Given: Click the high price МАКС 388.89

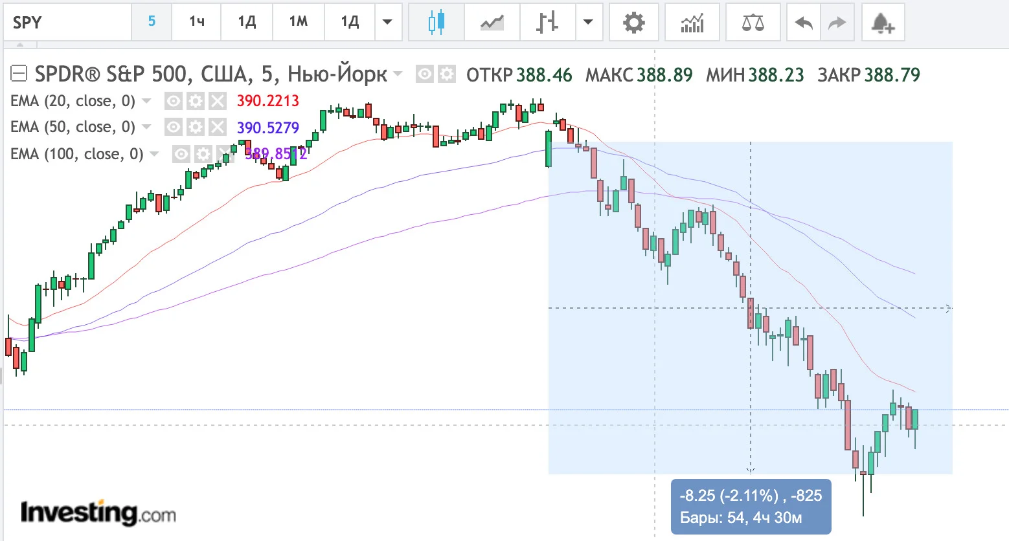Looking at the screenshot, I should [639, 75].
